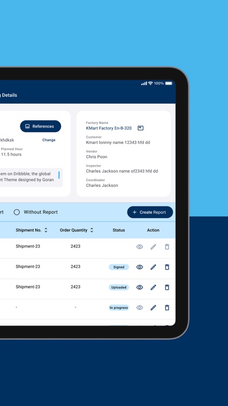Image resolution: width=228 pixels, height=406 pixels.
Task: View the first row without status
Action: [139, 247]
